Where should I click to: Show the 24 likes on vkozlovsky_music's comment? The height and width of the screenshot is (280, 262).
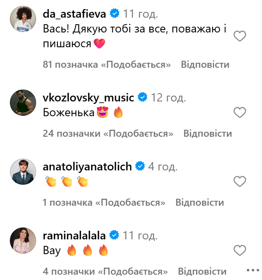pos(108,134)
